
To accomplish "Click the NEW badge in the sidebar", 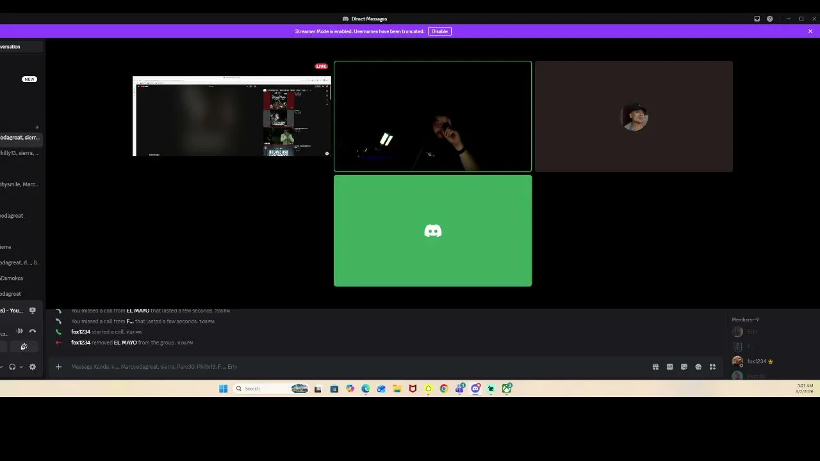I will click(29, 79).
